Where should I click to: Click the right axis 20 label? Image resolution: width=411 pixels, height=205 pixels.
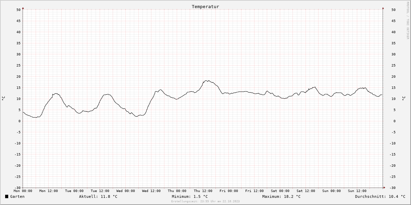pos(394,77)
